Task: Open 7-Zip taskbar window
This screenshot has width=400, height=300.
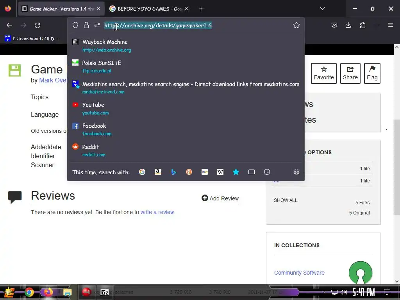Action: 105,292
